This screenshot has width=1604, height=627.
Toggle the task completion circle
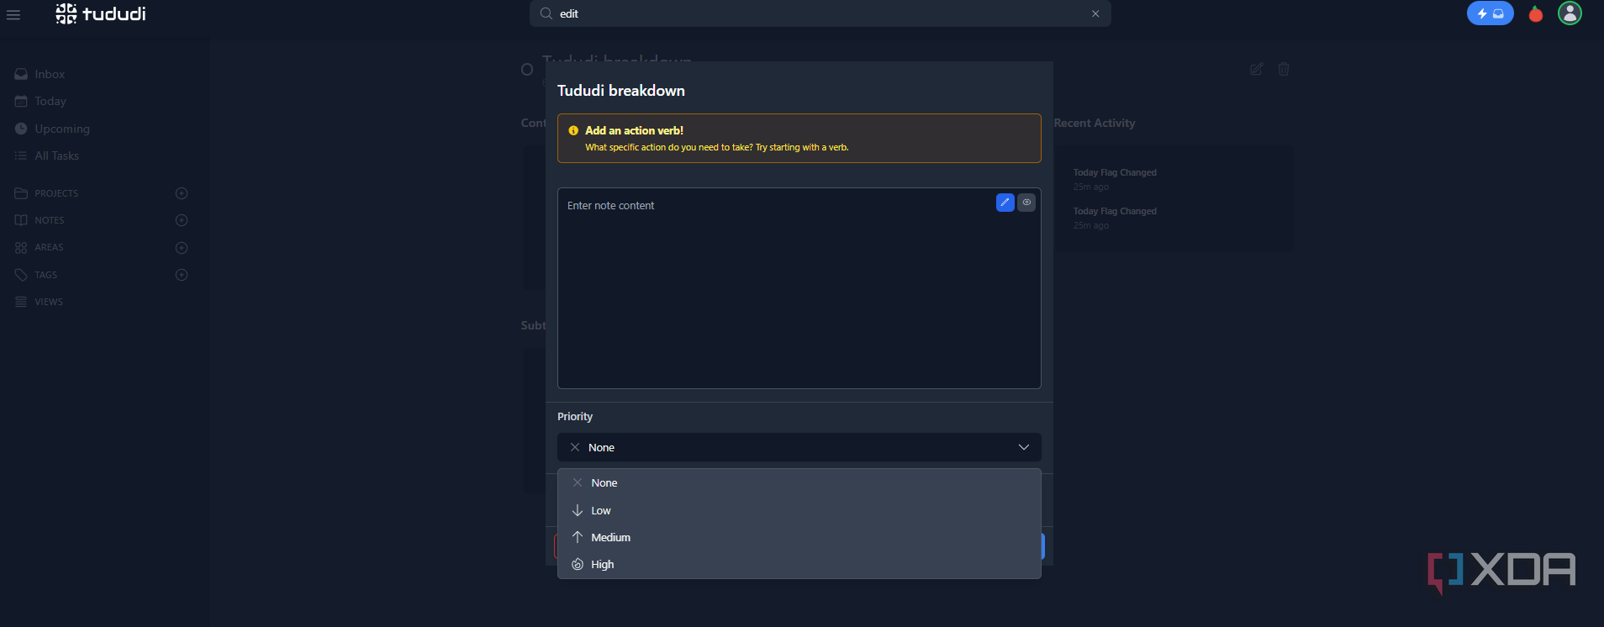pyautogui.click(x=527, y=70)
